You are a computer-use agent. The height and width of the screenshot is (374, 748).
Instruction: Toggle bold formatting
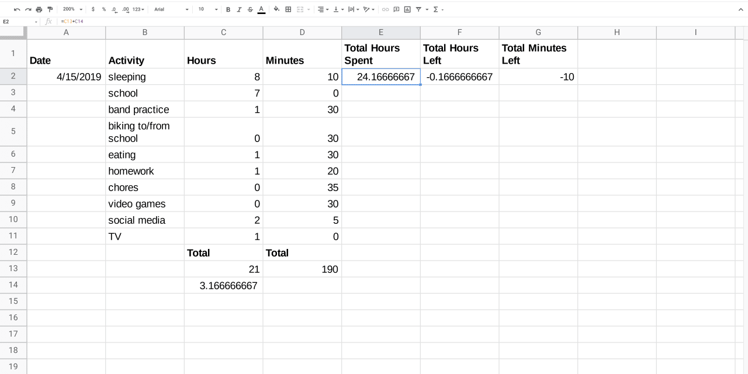coord(228,9)
